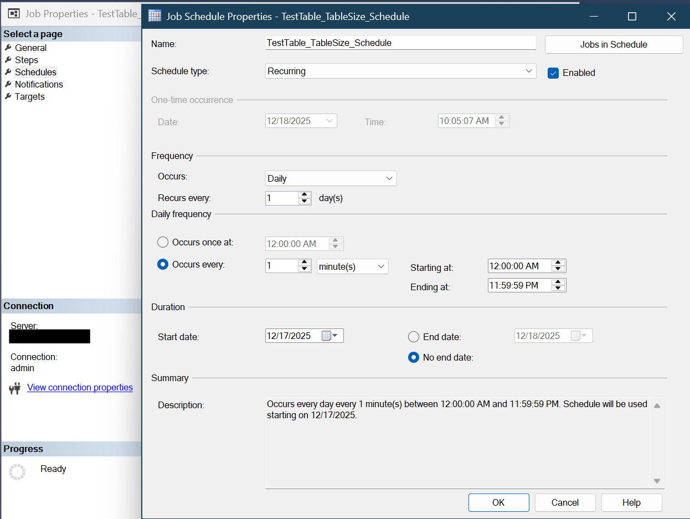Select the End date radio button
The width and height of the screenshot is (690, 519).
(x=413, y=337)
